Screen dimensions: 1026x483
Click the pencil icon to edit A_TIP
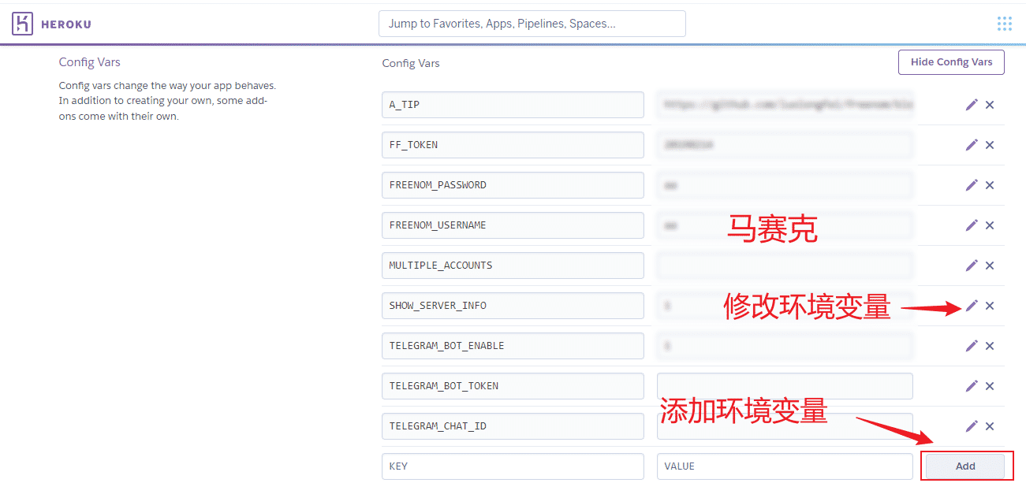click(972, 104)
